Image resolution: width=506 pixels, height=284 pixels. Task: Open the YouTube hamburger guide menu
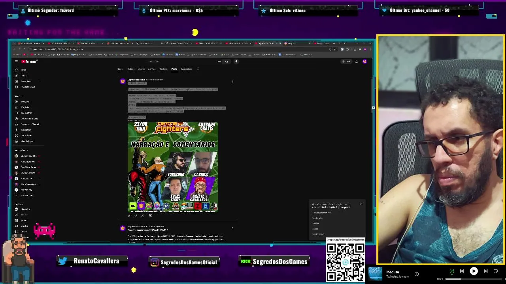(x=16, y=62)
